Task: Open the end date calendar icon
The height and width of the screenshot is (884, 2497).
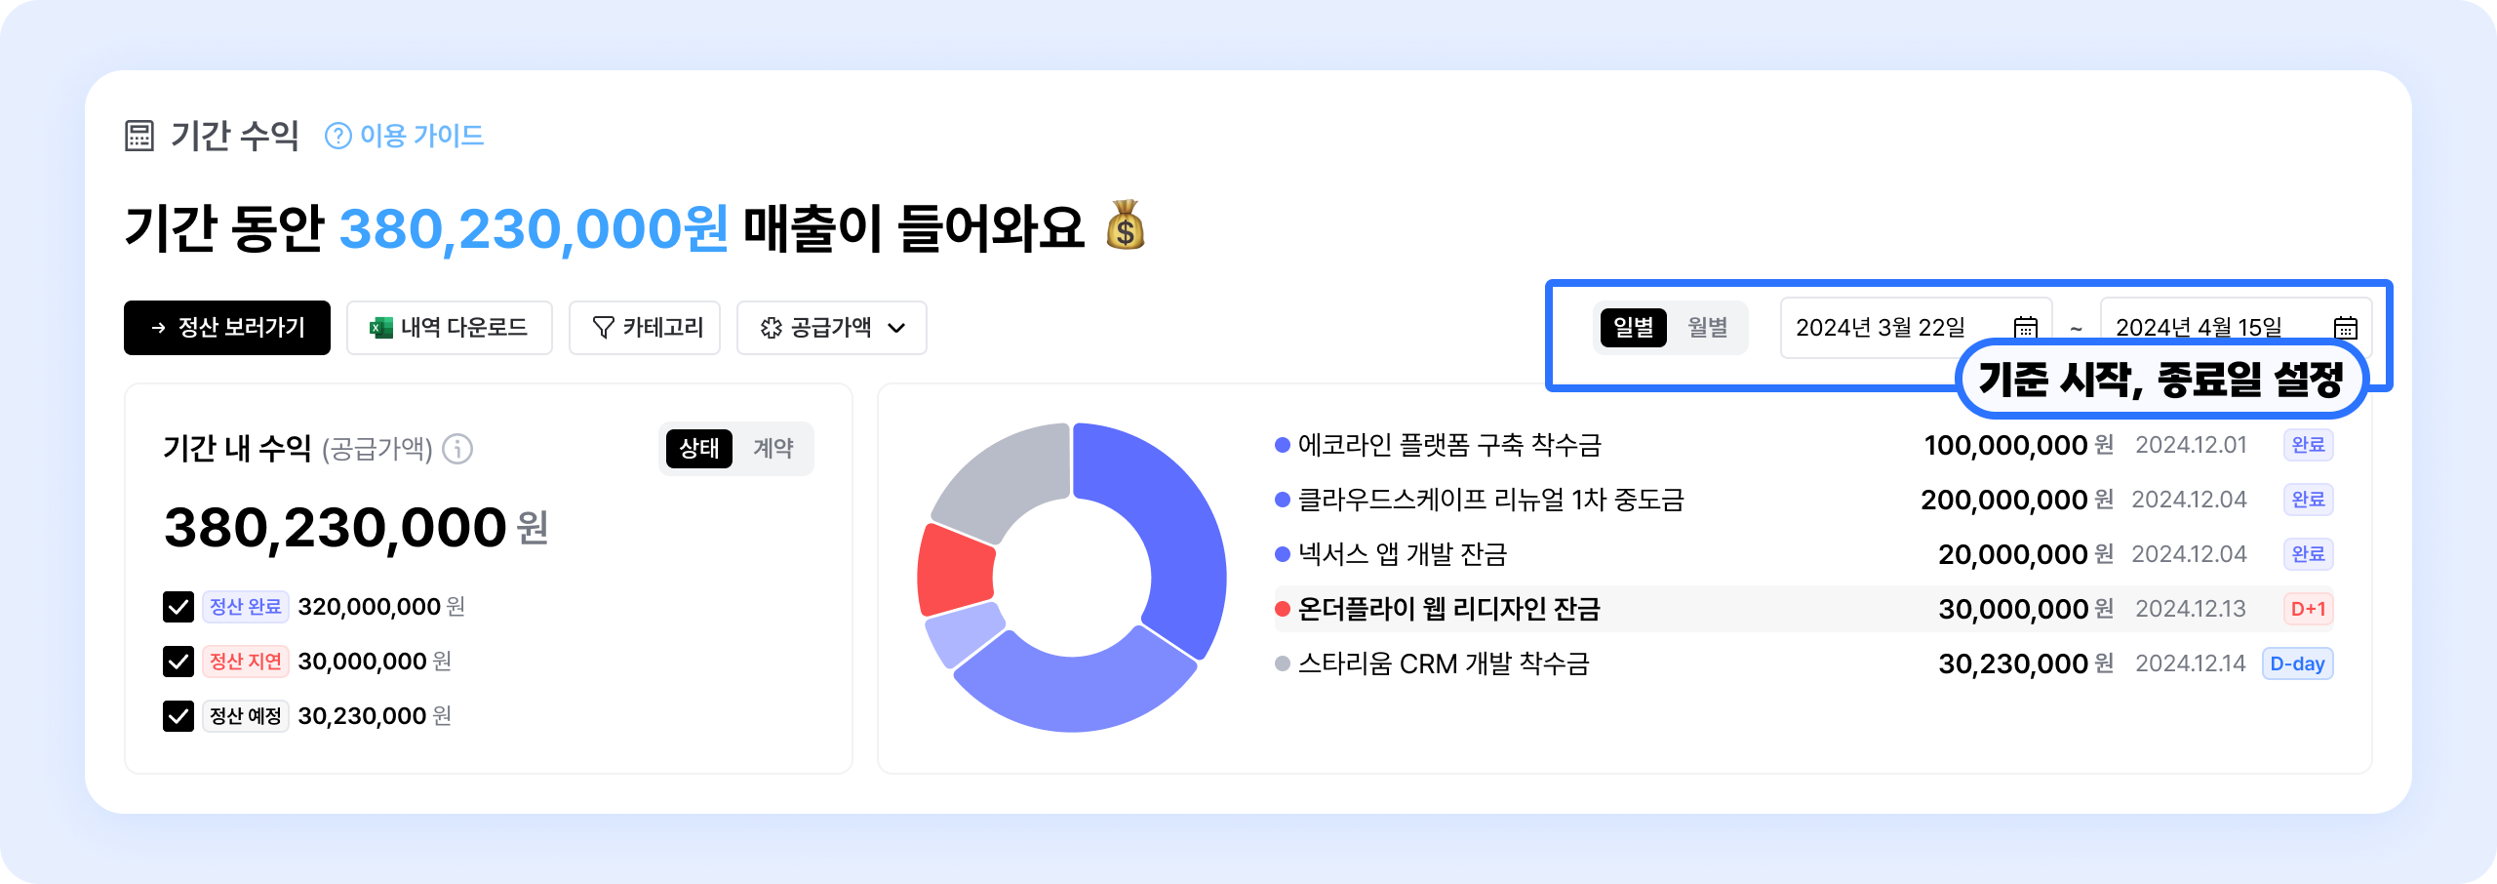Action: [2345, 328]
